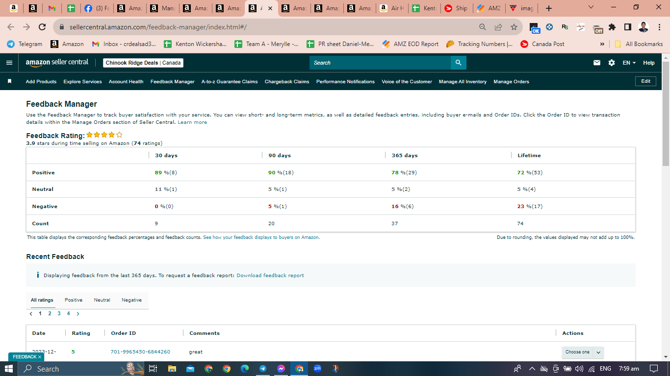Click the extension icon with Off badge
This screenshot has height=376, width=670.
click(598, 28)
